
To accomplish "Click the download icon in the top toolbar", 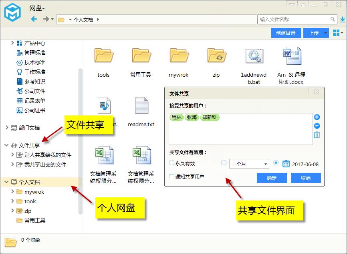I will [x=341, y=19].
